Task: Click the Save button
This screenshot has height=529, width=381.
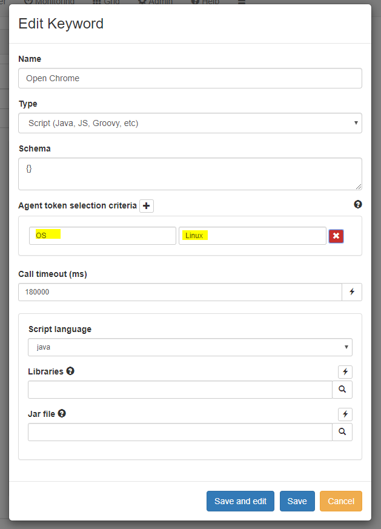Action: (297, 501)
